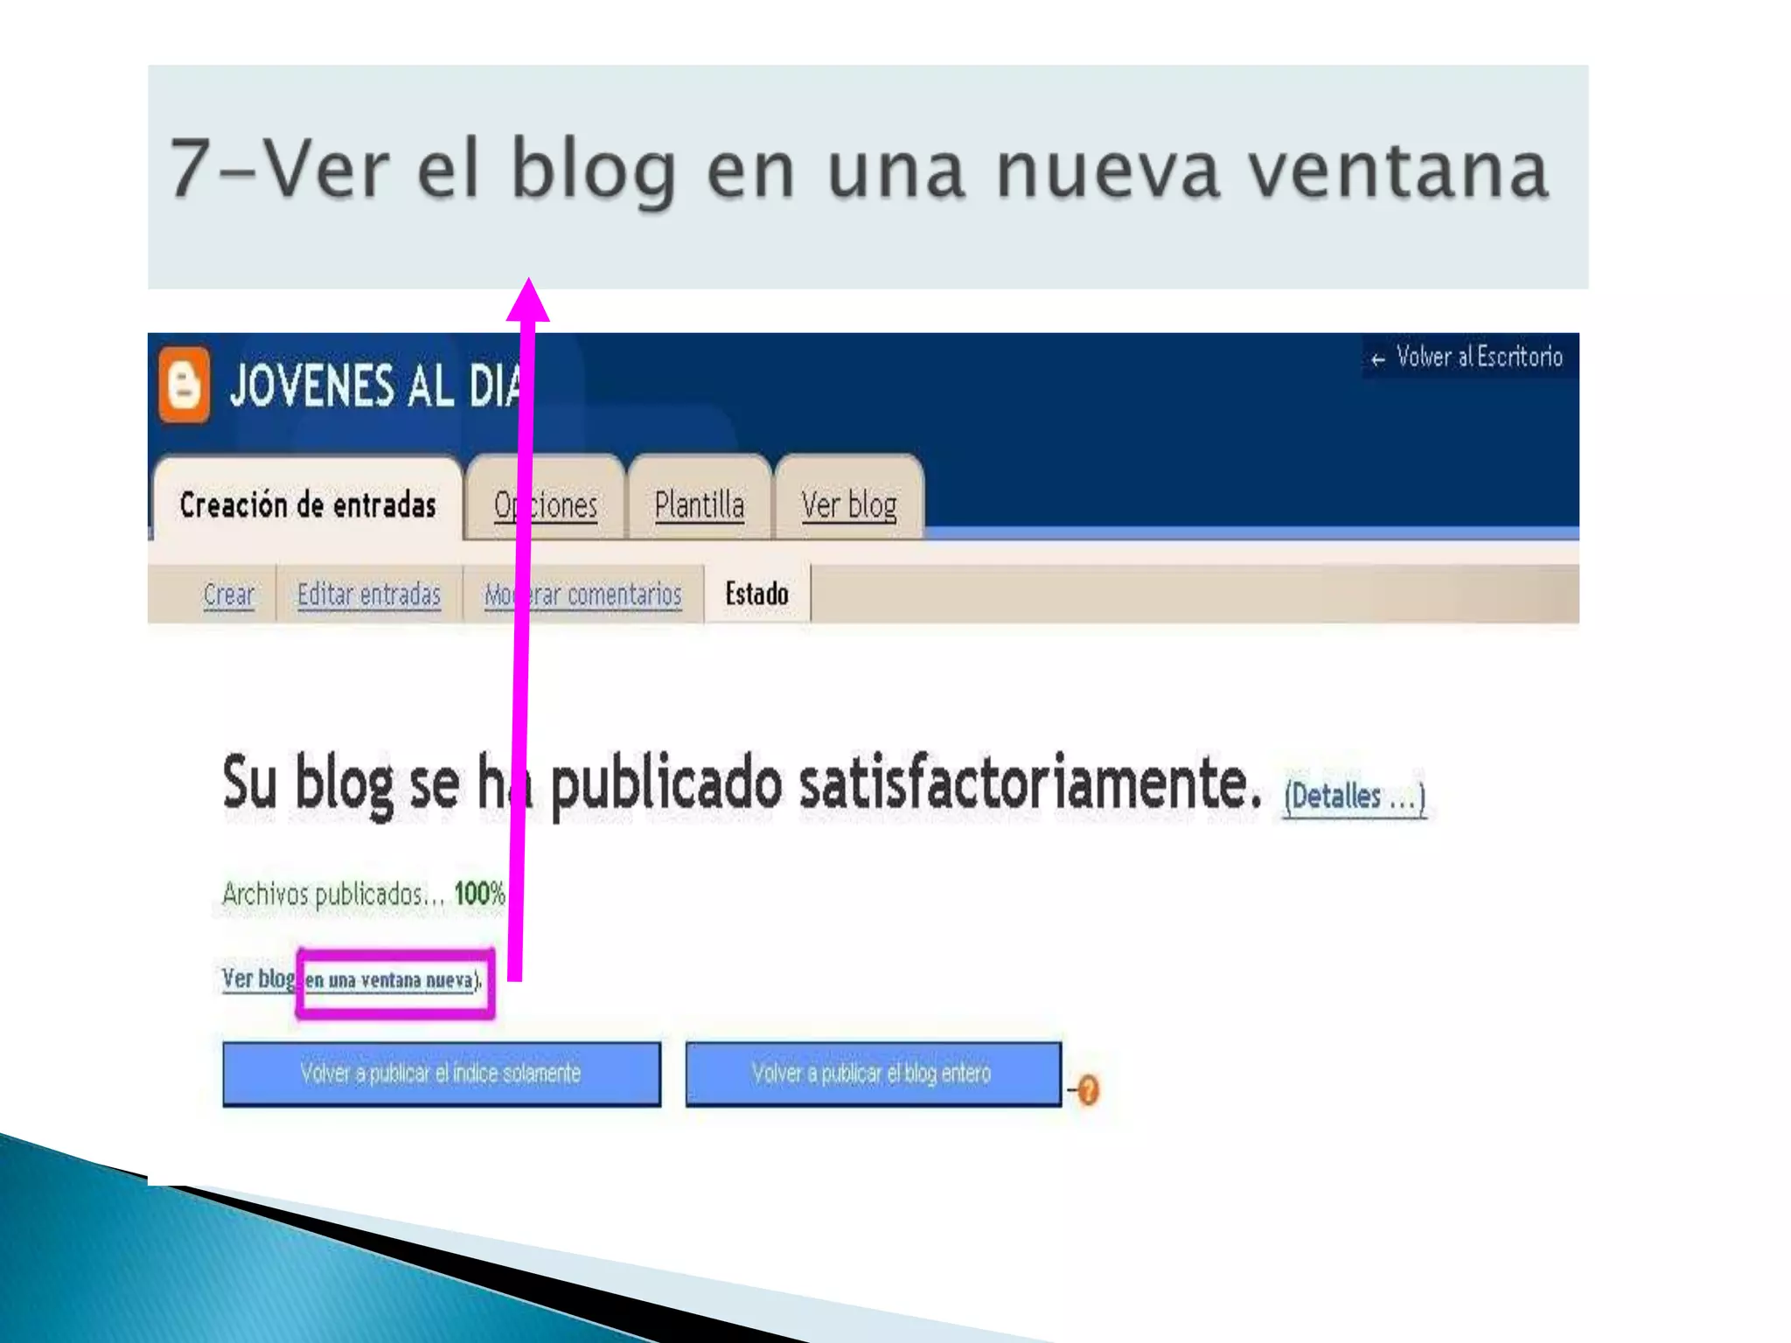Click the Ver blog link below progress
Image resolution: width=1791 pixels, height=1343 pixels.
coord(258,978)
